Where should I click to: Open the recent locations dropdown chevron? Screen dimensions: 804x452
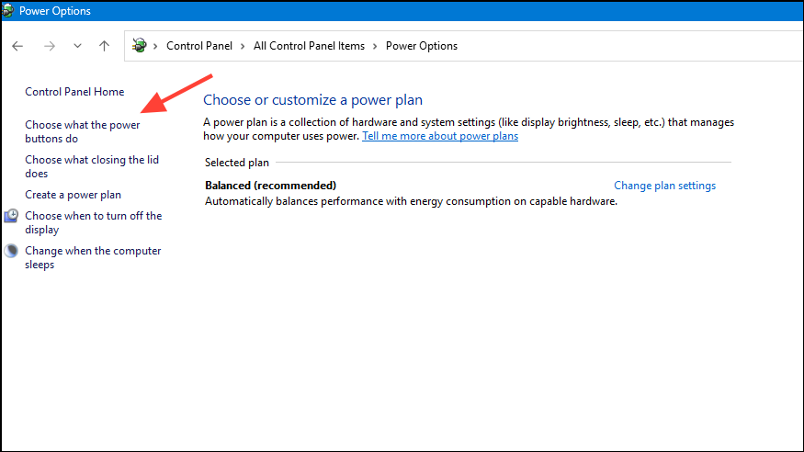click(x=77, y=46)
